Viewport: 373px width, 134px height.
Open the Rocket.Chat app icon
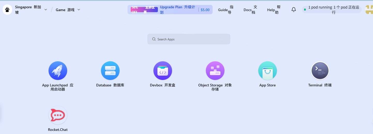point(58,115)
